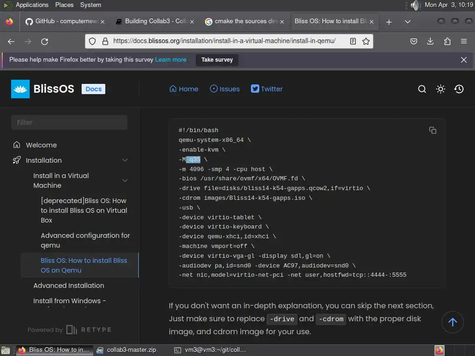The width and height of the screenshot is (475, 356).
Task: Collapse the Installation section chevron
Action: coord(125,160)
